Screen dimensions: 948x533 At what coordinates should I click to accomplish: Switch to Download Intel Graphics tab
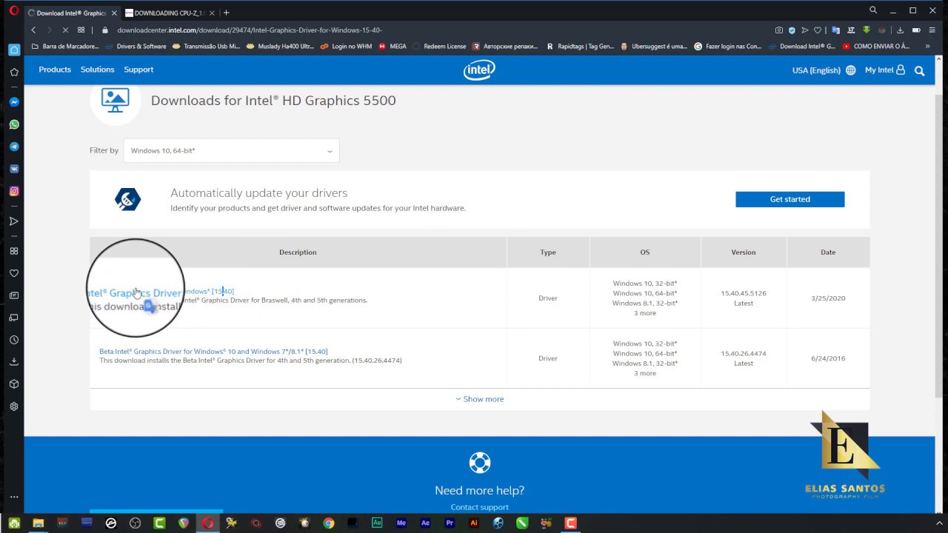click(71, 13)
